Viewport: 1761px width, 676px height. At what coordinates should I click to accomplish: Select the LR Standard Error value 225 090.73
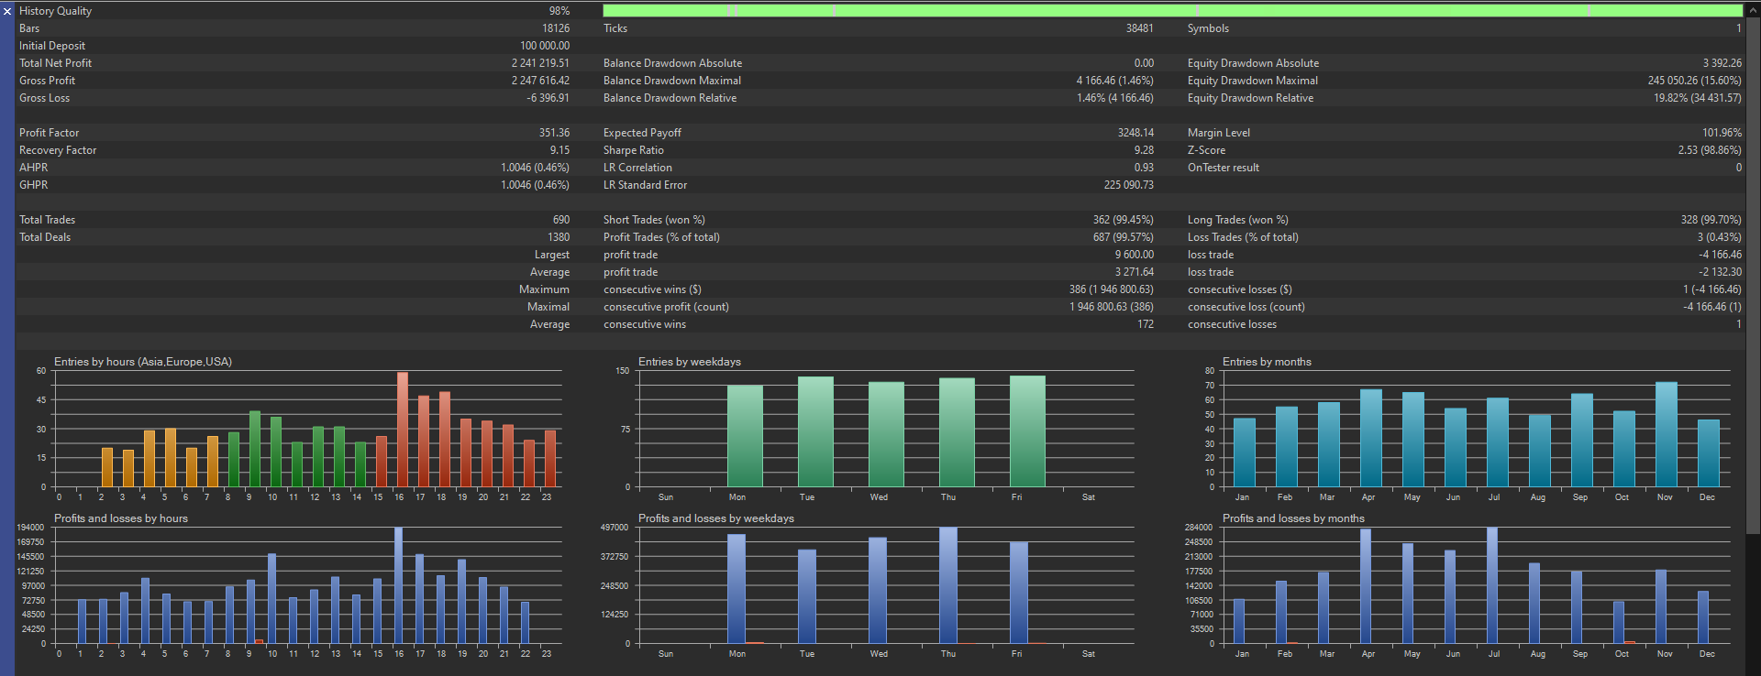pyautogui.click(x=1128, y=185)
